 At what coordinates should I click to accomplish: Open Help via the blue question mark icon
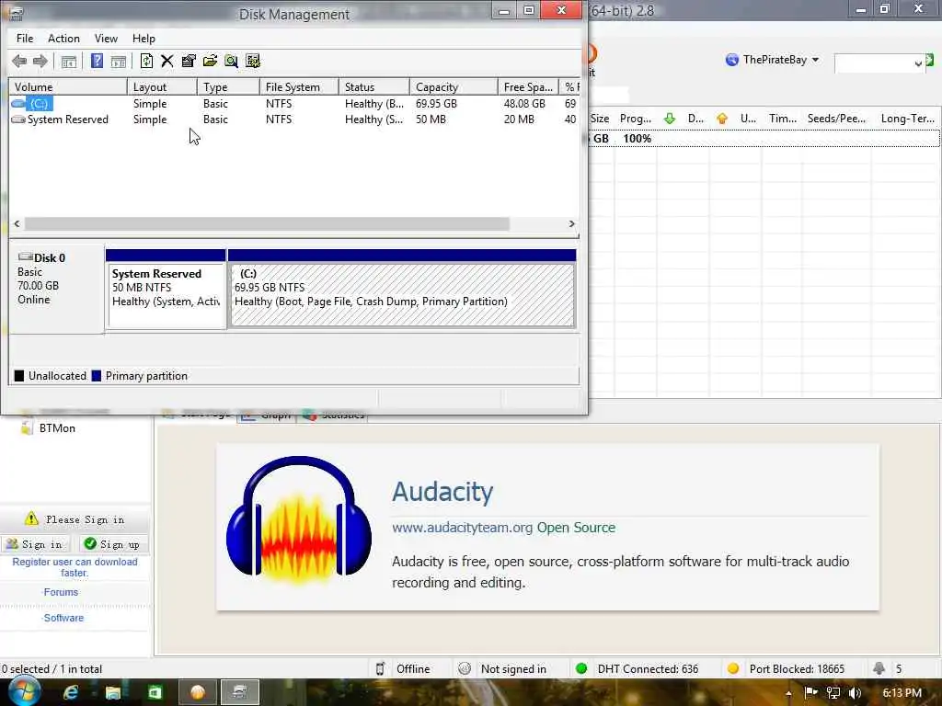tap(97, 62)
